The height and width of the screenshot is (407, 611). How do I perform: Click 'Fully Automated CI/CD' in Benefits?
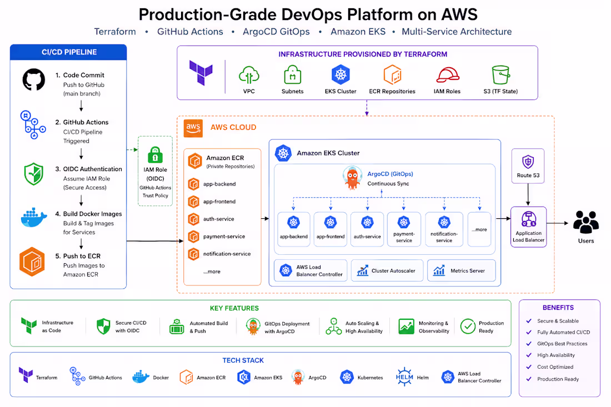pyautogui.click(x=563, y=332)
